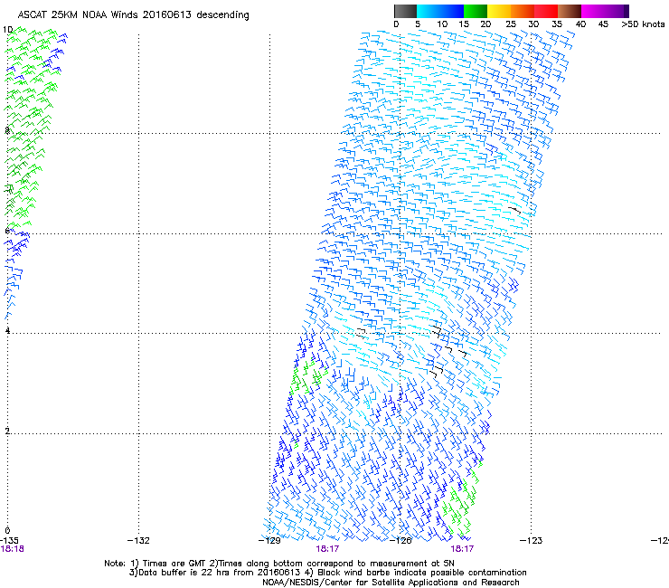Select the magenta-purple 40-50 knot swatch
The width and height of the screenshot is (669, 588).
click(605, 11)
